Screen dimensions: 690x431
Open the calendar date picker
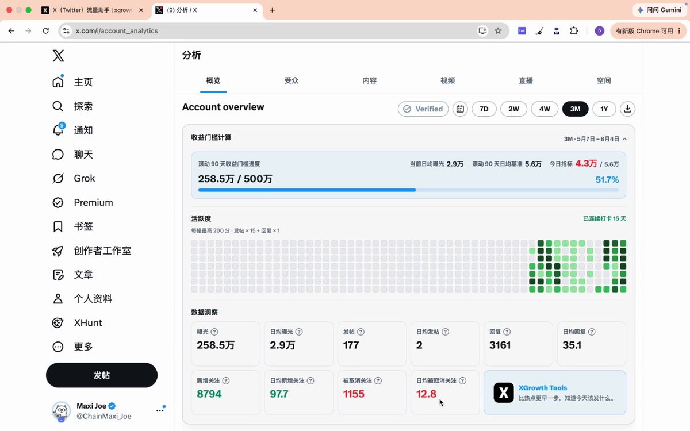[x=460, y=109]
